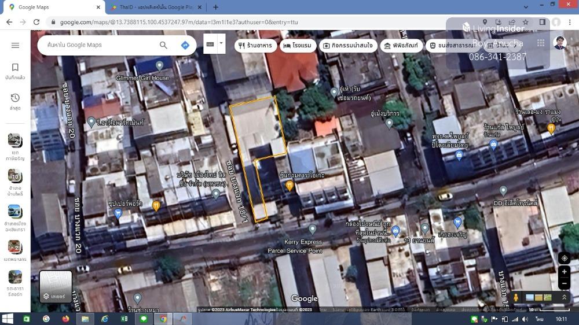Viewport: 579px width, 325px height.
Task: Open the Saved bookmark icon in sidebar
Action: (15, 68)
